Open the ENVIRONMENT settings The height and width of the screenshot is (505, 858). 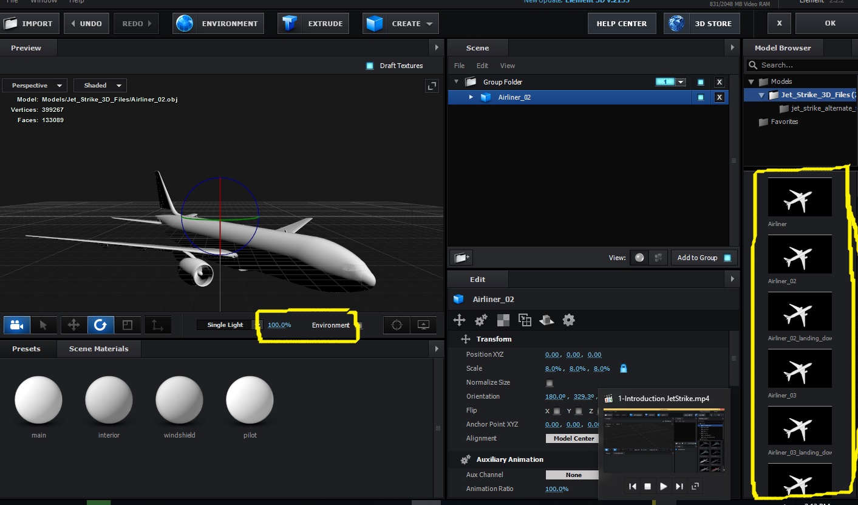219,24
